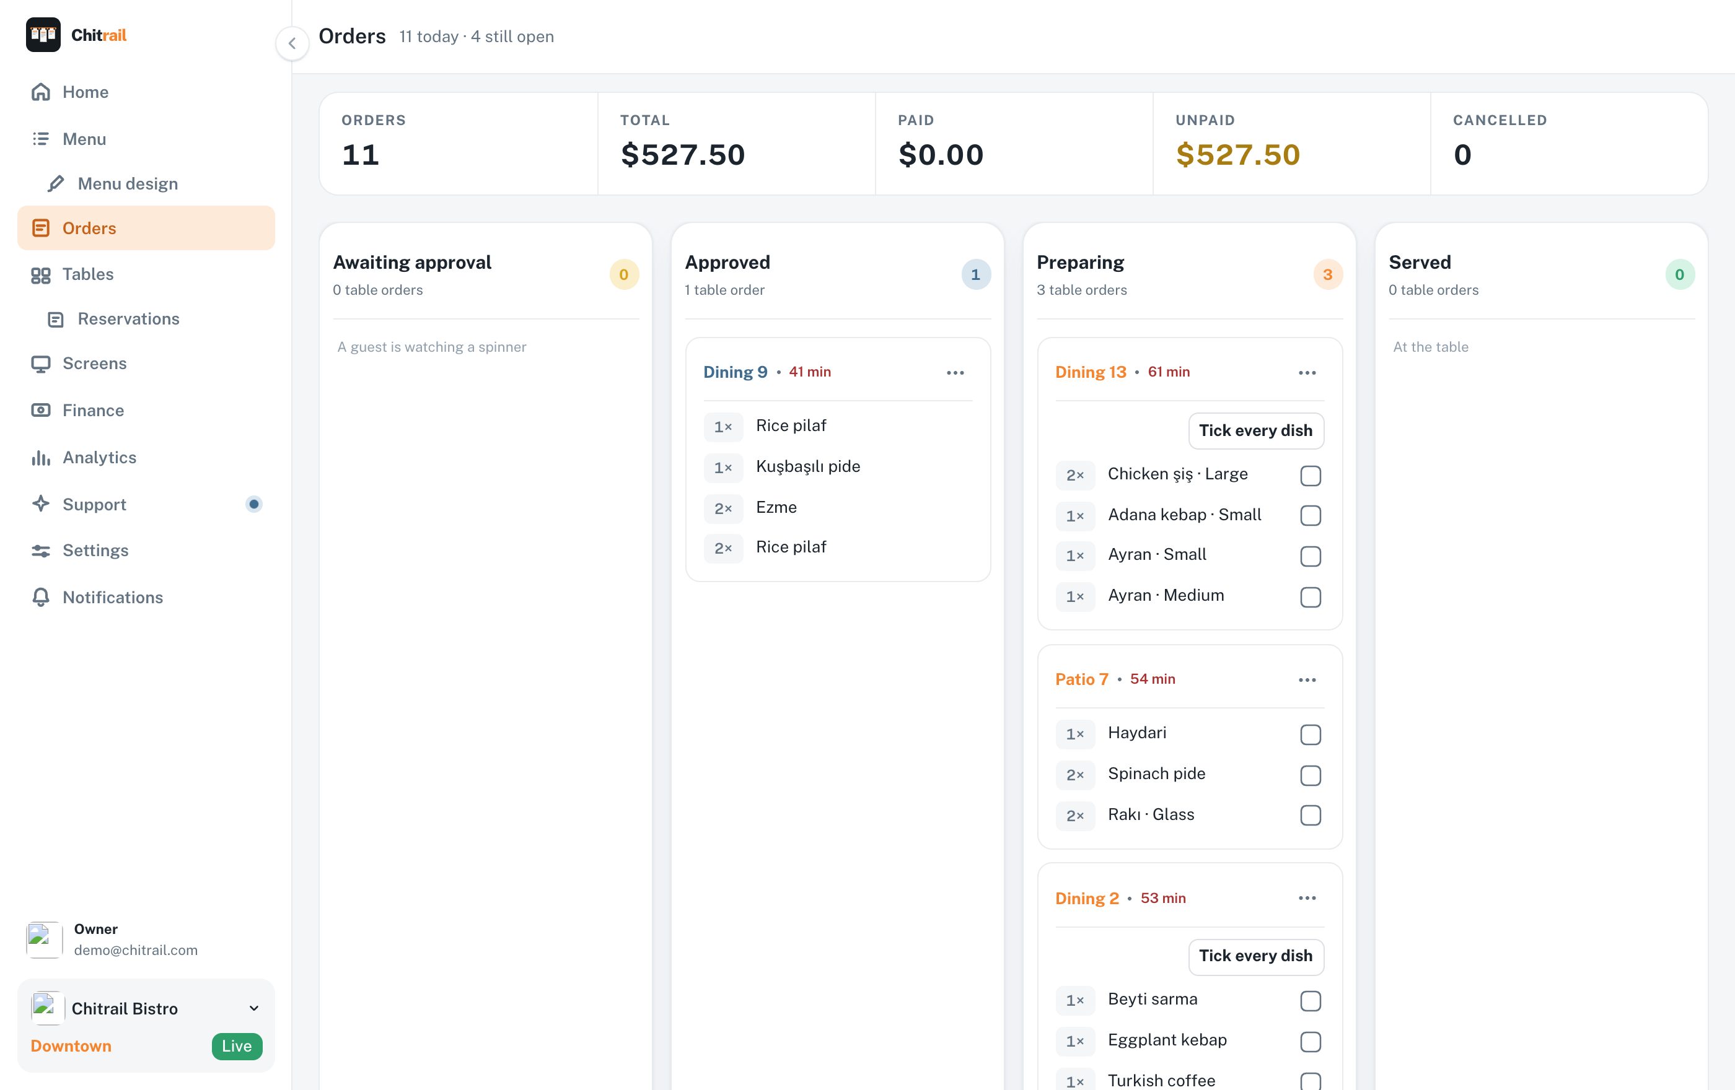
Task: Open the Dining 13 order options menu
Action: tap(1307, 373)
